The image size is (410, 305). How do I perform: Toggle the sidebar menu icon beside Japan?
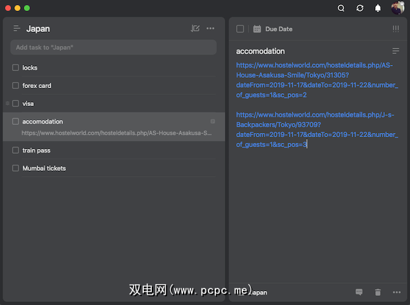pyautogui.click(x=17, y=29)
